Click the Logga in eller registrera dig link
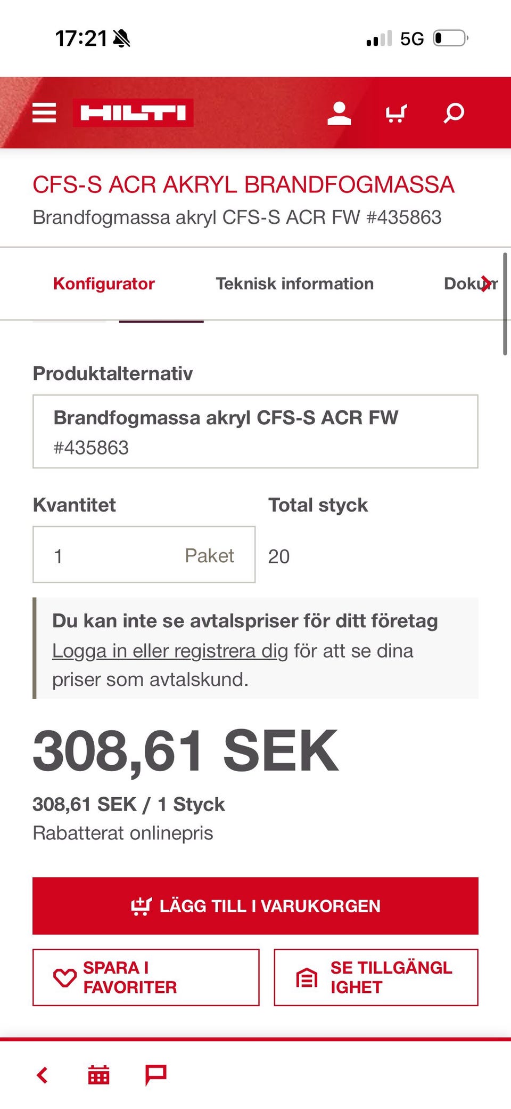The width and height of the screenshot is (511, 1109). (170, 651)
